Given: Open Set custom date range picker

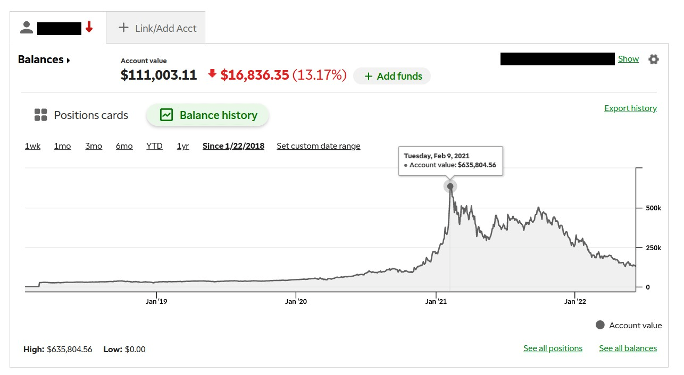Looking at the screenshot, I should tap(318, 146).
